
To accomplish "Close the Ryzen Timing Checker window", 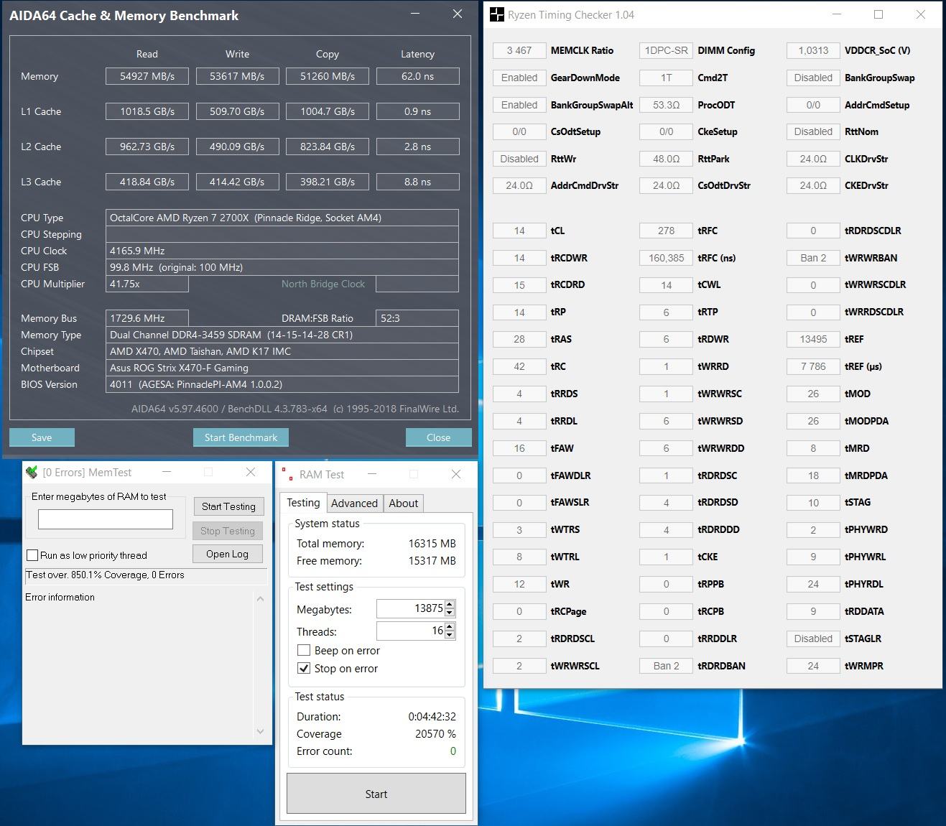I will coord(920,15).
